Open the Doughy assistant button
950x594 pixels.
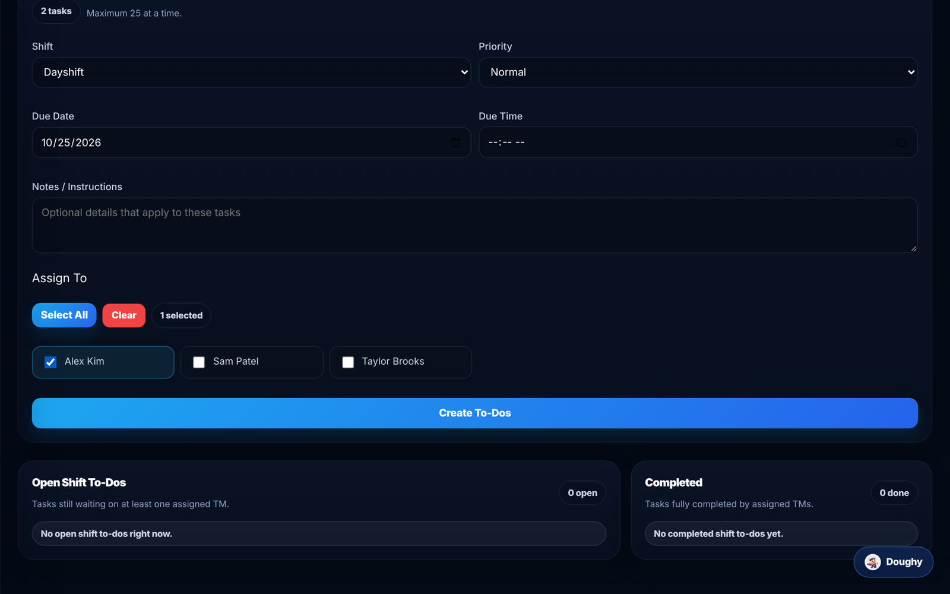(x=893, y=562)
